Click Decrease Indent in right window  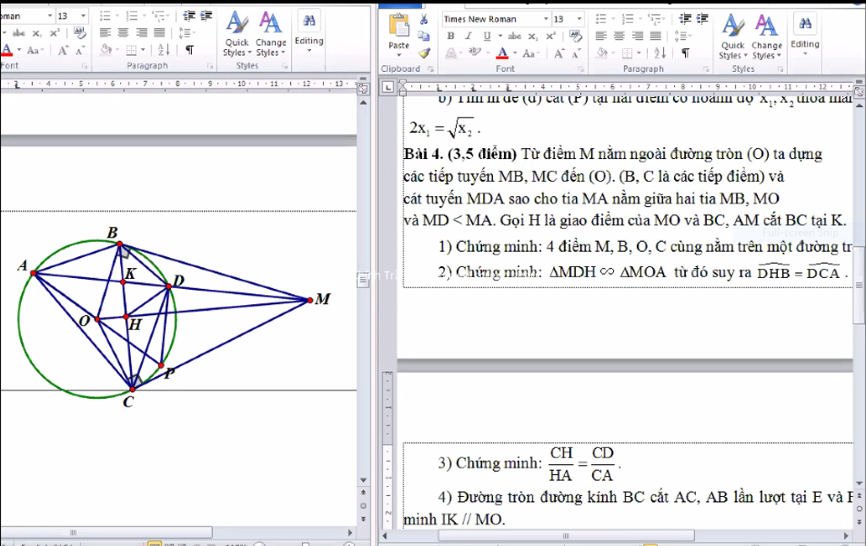[685, 19]
